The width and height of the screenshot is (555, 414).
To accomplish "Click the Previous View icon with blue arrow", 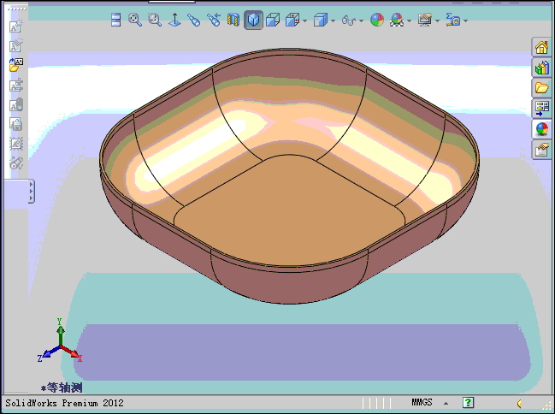I will pos(214,20).
